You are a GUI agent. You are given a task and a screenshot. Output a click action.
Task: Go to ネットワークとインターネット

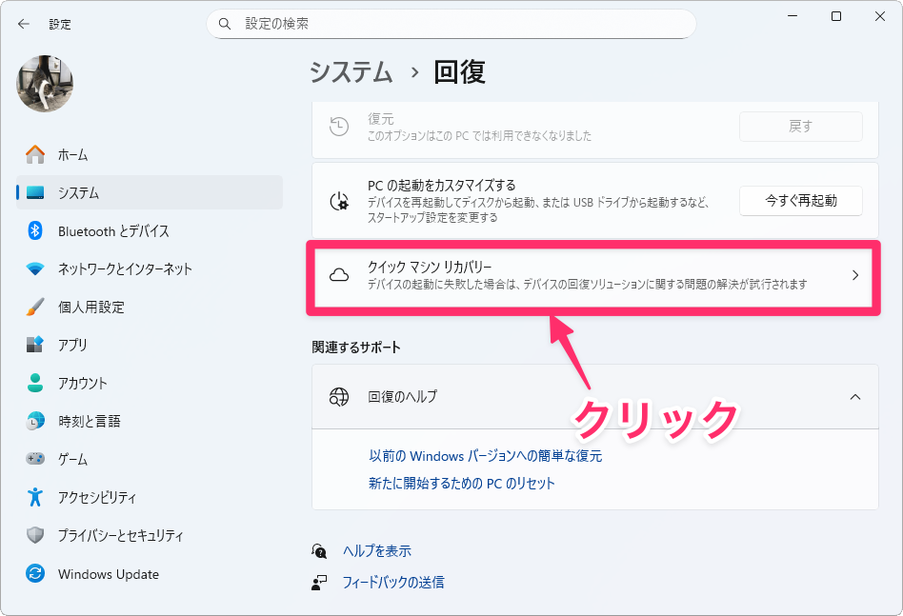[x=150, y=268]
